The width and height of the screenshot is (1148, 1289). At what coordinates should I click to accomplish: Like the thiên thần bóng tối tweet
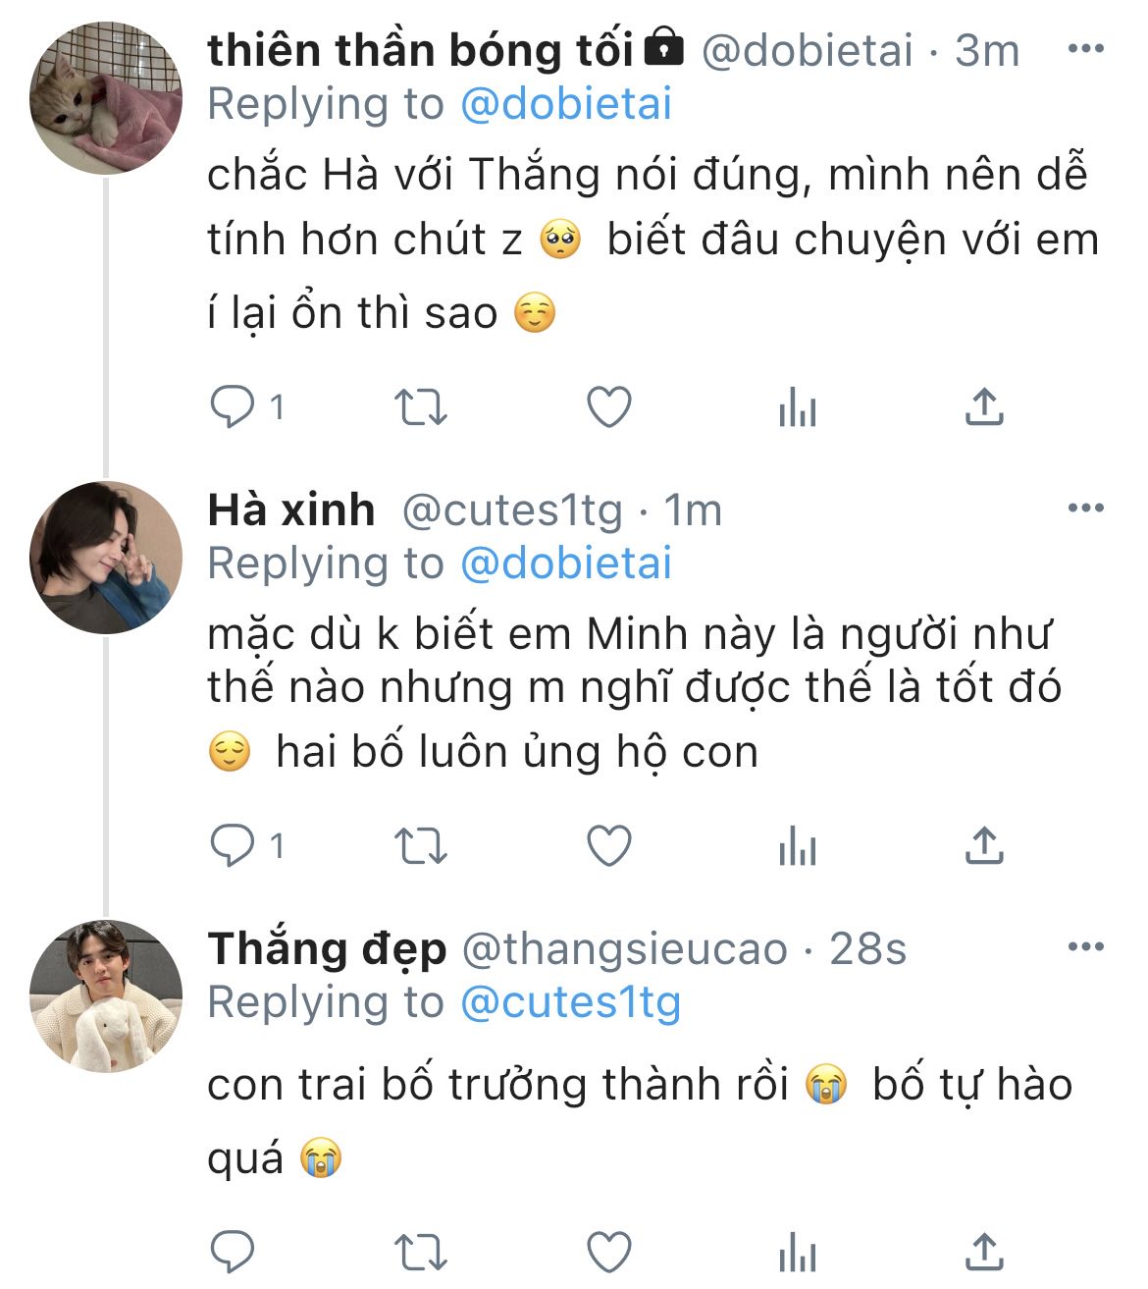coord(608,406)
